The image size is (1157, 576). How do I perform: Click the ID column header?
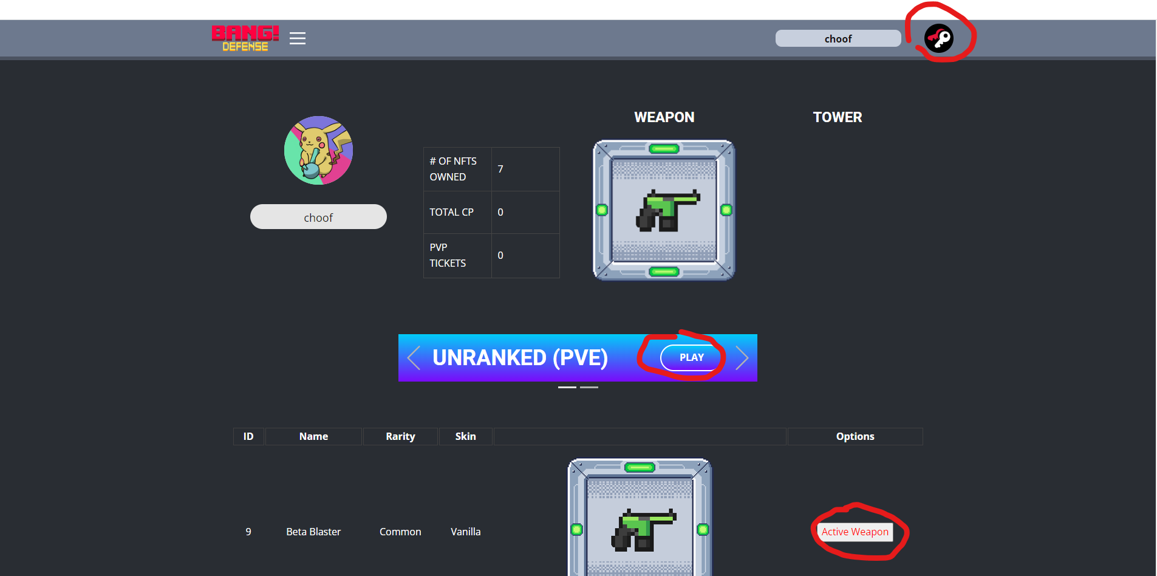(248, 436)
